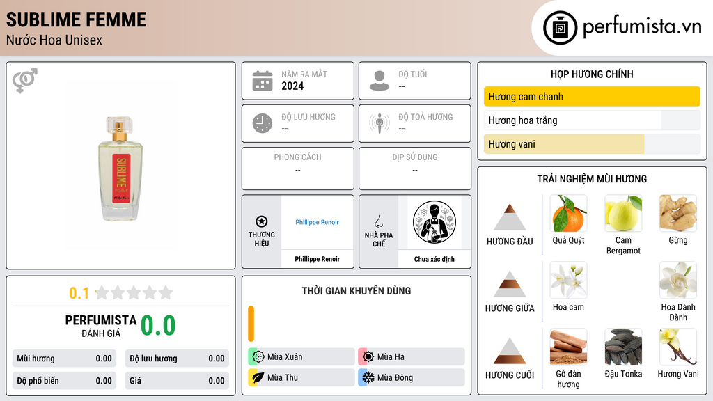
Task: Click the Độ phổ biến 0.00 score row
Action: 64,381
